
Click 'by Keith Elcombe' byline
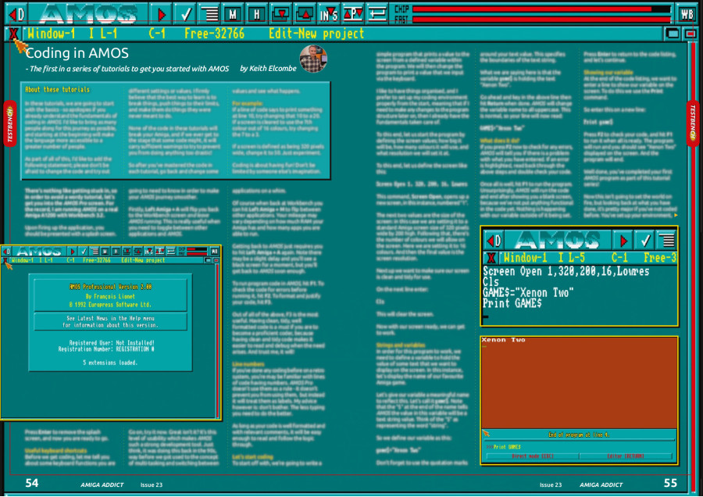click(268, 69)
